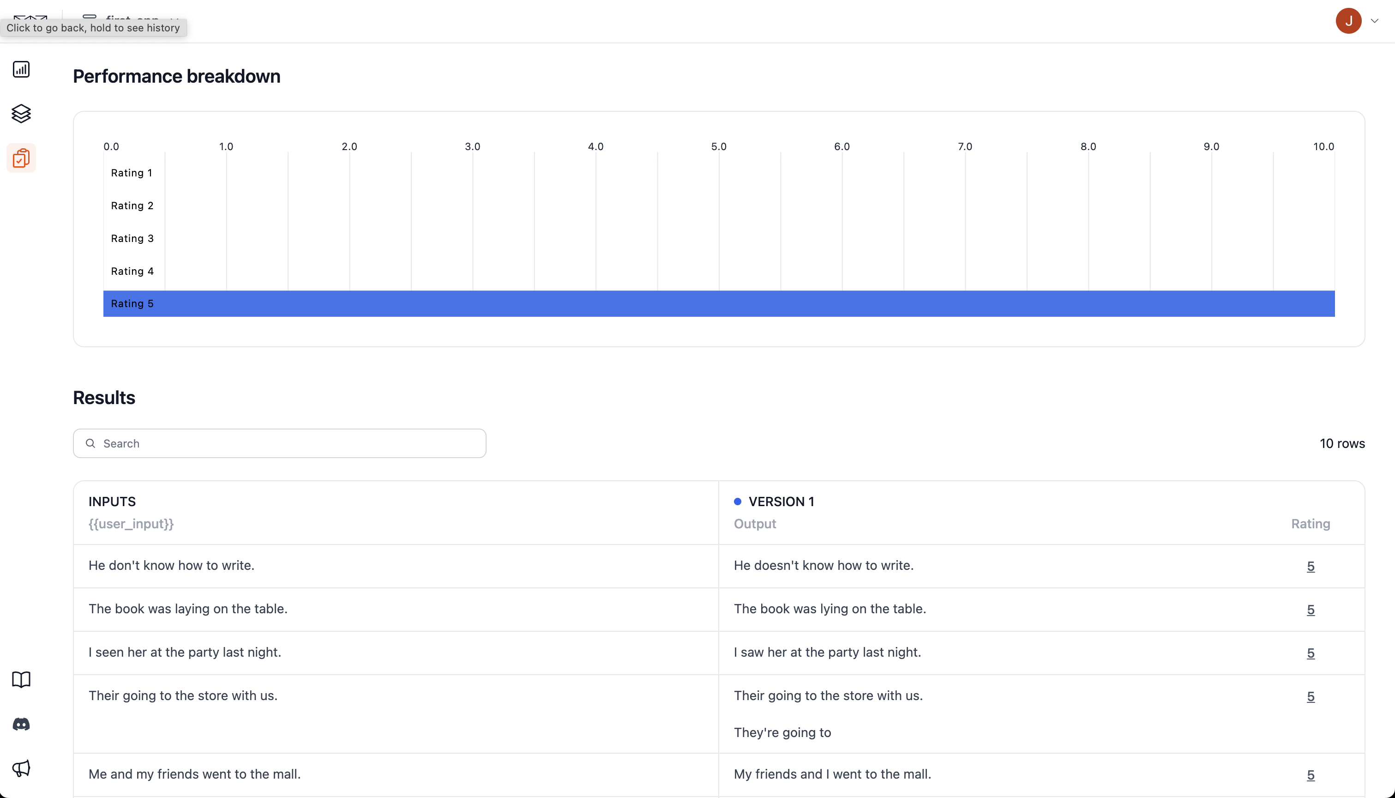
Task: Click rating for "I saw her" row
Action: coord(1310,653)
